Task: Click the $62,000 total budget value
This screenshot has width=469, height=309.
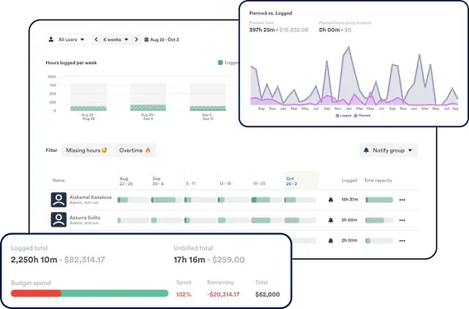Action: click(x=267, y=294)
